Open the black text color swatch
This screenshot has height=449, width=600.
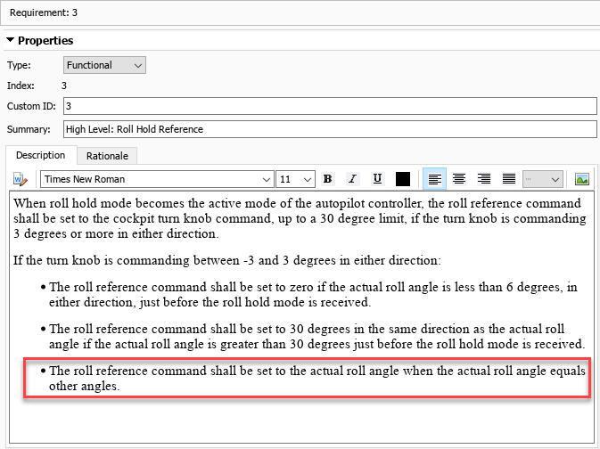tap(403, 179)
